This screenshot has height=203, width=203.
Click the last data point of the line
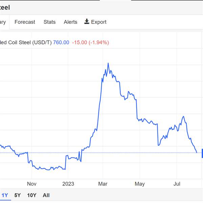(x=197, y=153)
